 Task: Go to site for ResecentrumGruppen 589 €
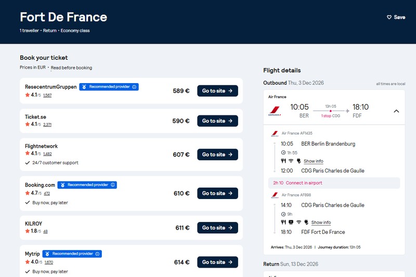[217, 91]
